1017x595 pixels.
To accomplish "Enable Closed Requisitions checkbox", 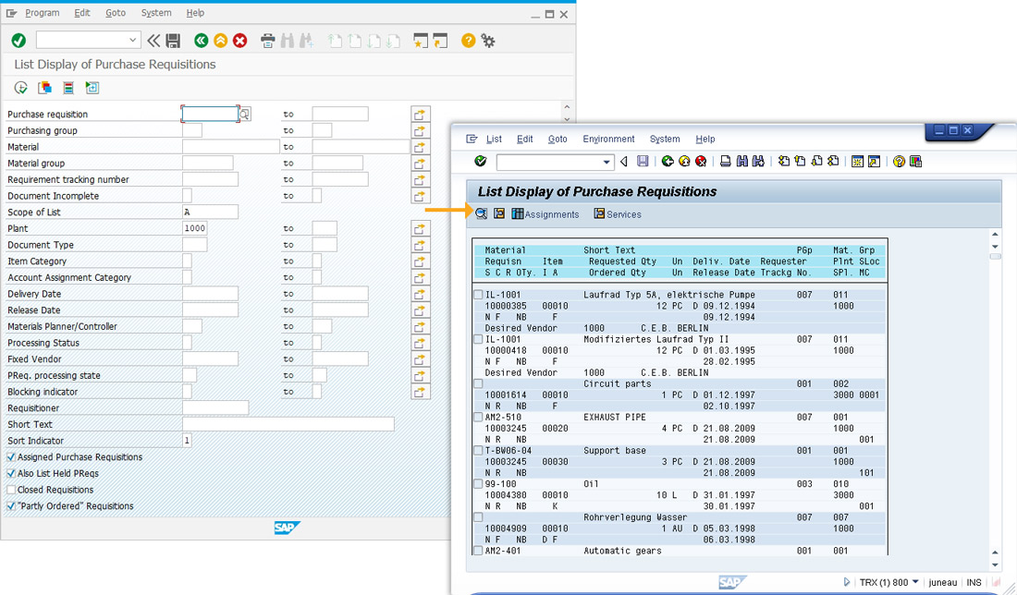I will point(11,490).
